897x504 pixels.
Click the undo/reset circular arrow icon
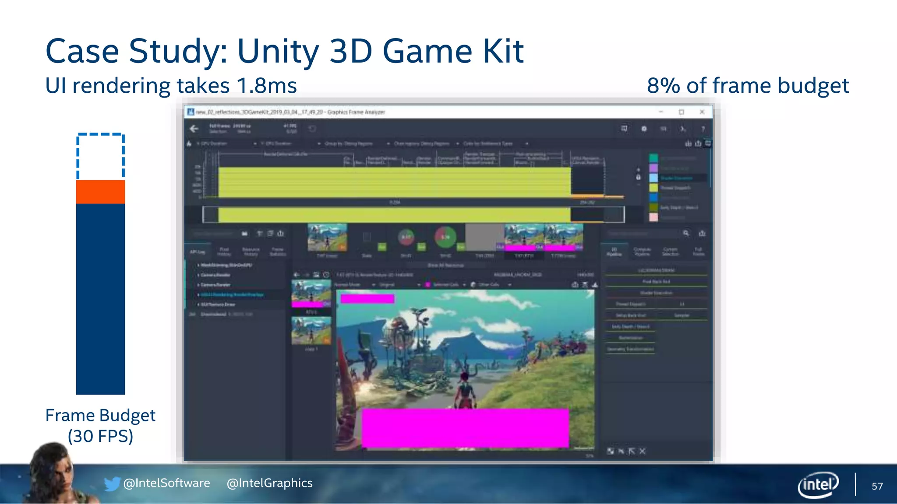point(312,129)
